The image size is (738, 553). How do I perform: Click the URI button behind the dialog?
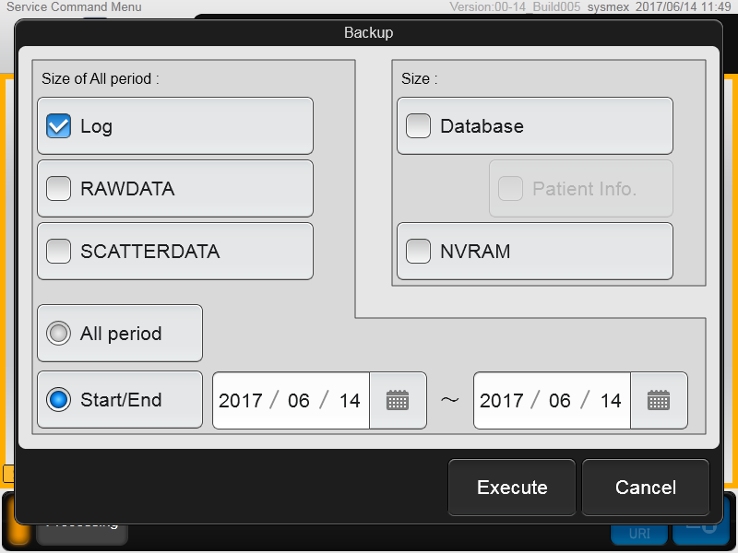639,534
